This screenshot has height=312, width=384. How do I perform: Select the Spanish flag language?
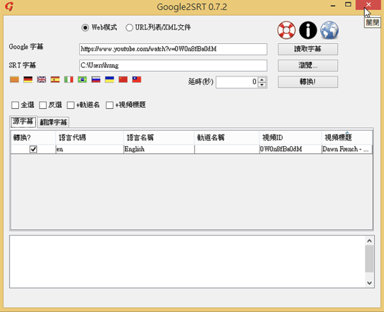coord(55,79)
